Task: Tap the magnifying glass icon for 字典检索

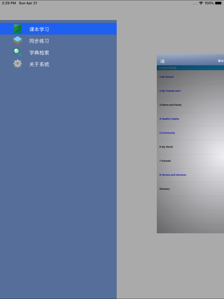Action: (x=18, y=52)
